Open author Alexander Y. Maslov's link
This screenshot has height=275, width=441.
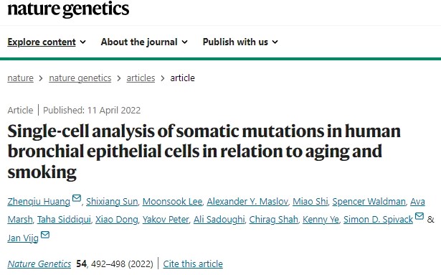point(247,202)
